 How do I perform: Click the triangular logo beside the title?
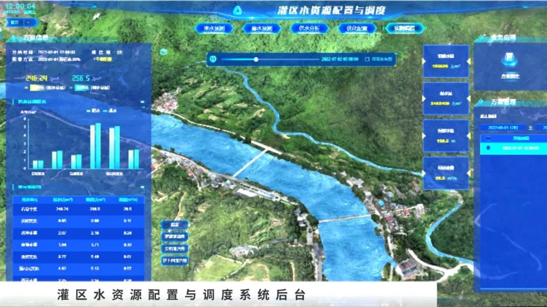[238, 10]
